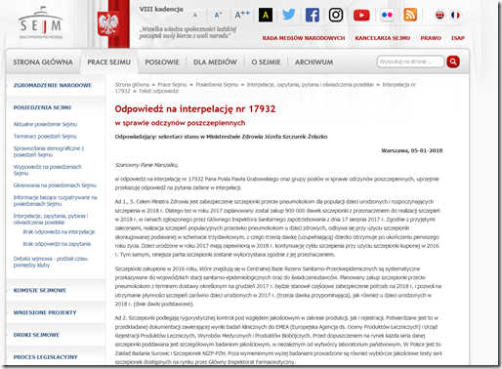The height and width of the screenshot is (369, 502).
Task: Open Prace Sejmu menu tab
Action: 108,62
